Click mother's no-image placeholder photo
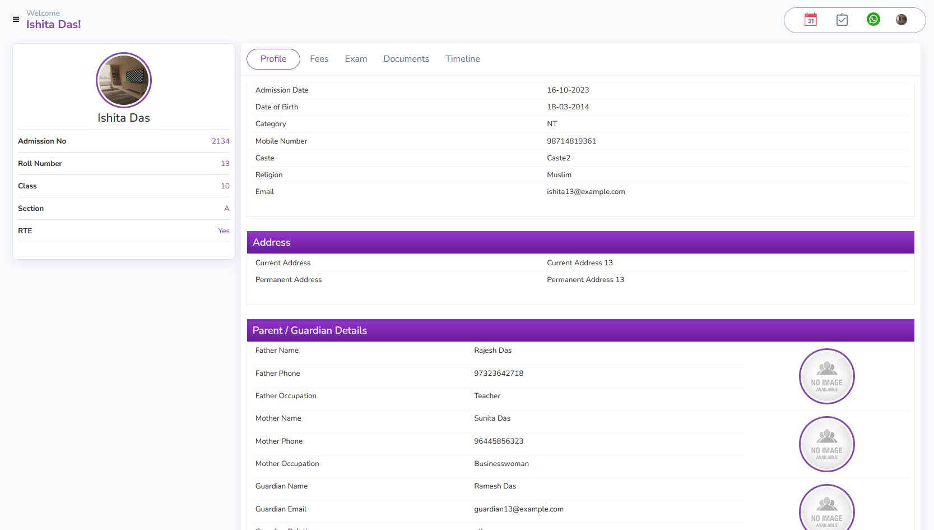The height and width of the screenshot is (530, 934). [826, 444]
